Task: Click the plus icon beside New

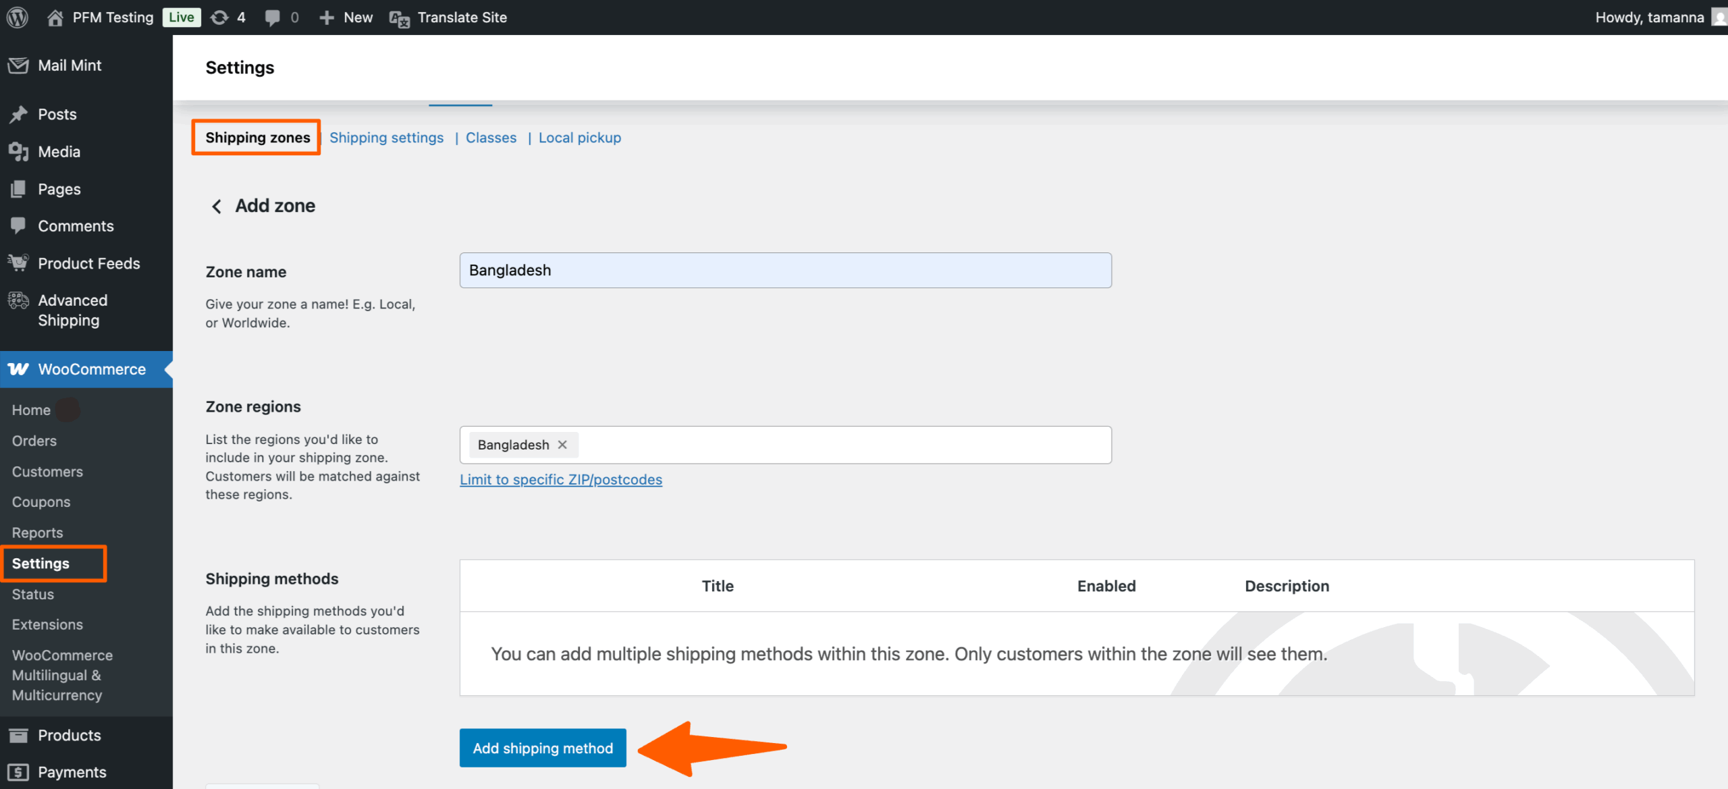Action: (x=327, y=18)
